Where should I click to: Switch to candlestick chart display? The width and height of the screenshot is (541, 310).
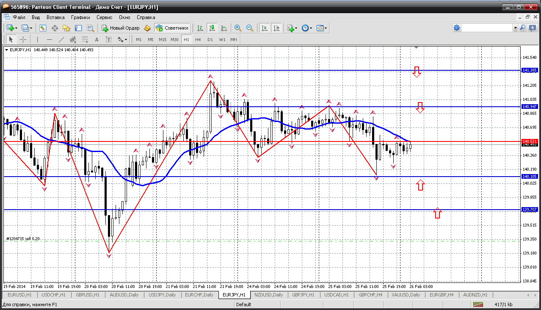click(x=212, y=28)
